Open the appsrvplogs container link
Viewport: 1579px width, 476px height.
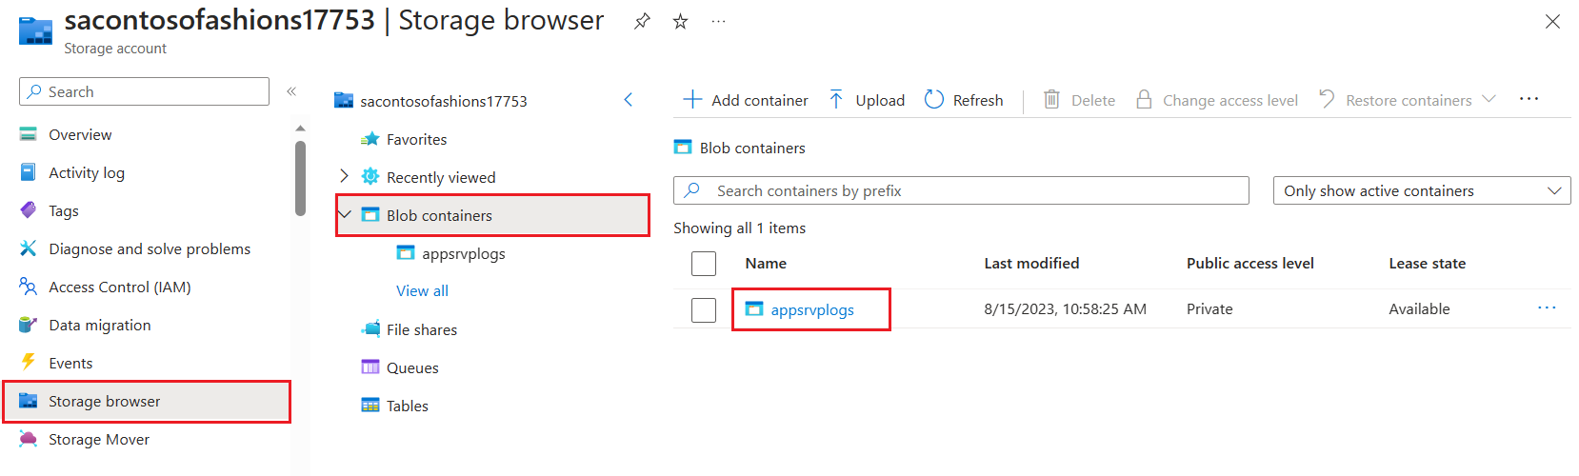[x=812, y=309]
